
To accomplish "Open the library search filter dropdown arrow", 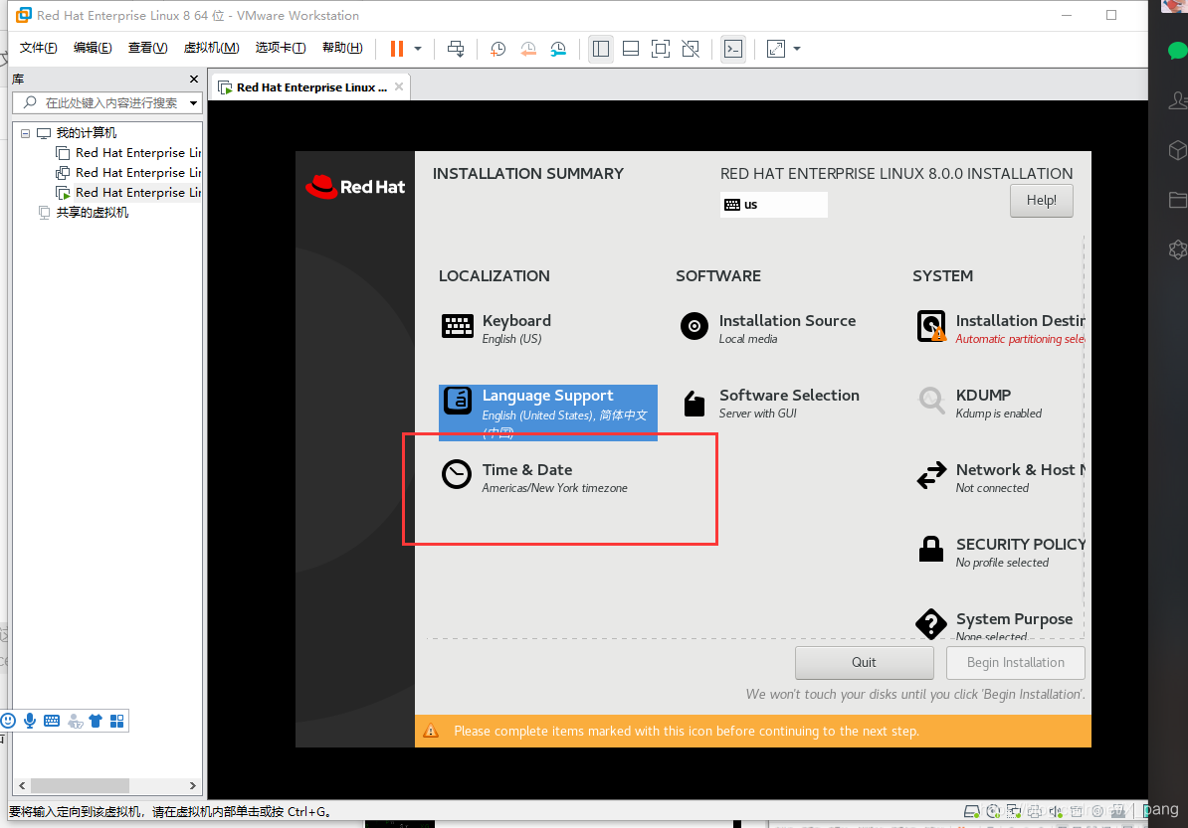I will click(x=194, y=103).
